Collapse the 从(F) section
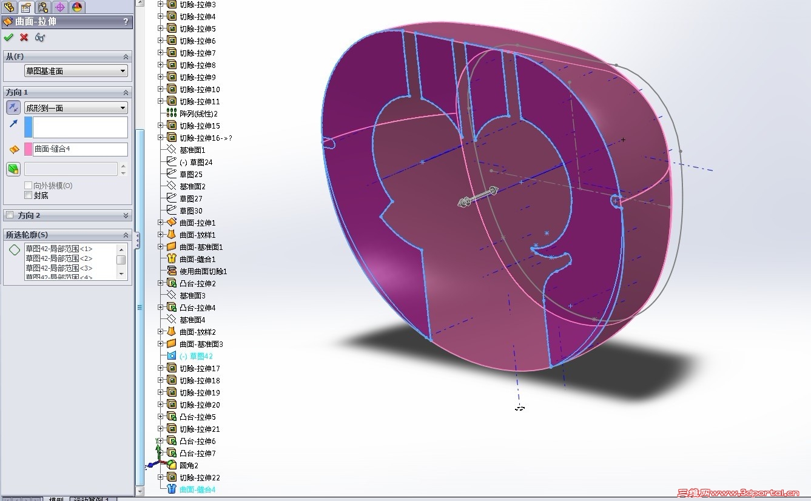 tap(126, 56)
